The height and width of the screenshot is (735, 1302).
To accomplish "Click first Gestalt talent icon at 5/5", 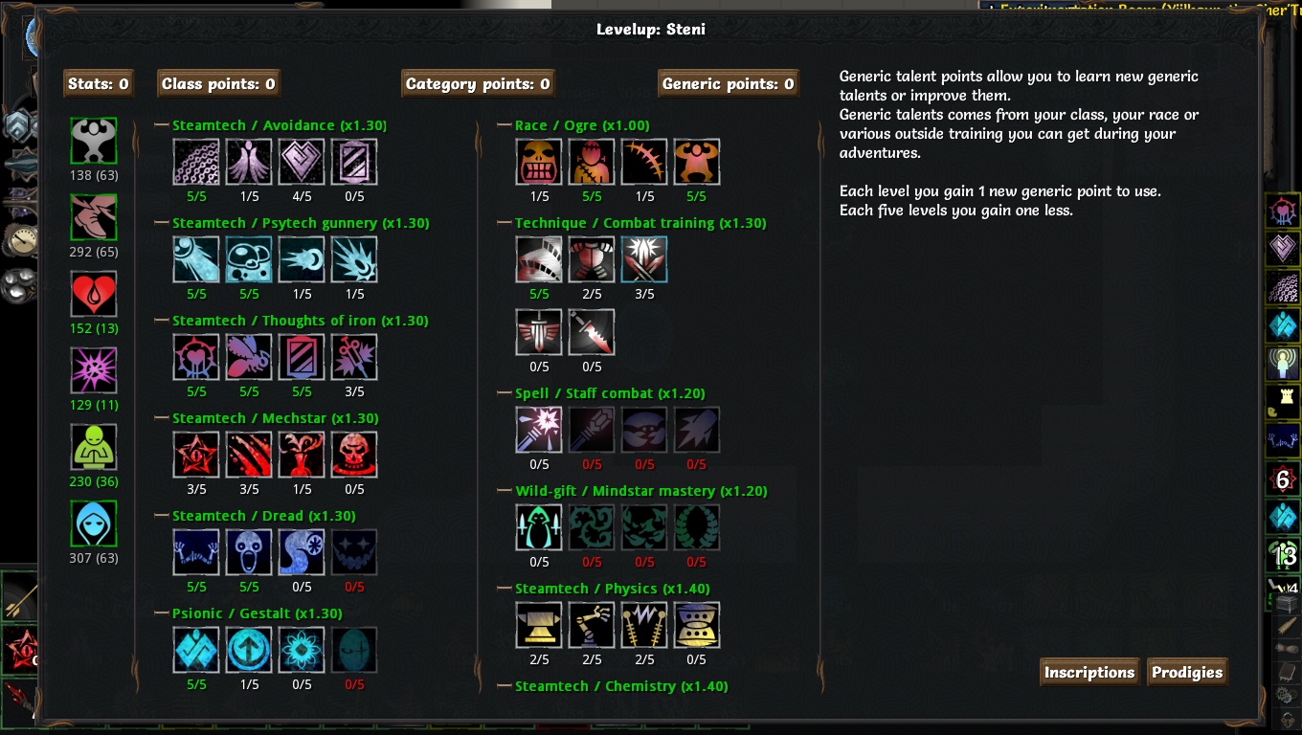I will (x=196, y=650).
